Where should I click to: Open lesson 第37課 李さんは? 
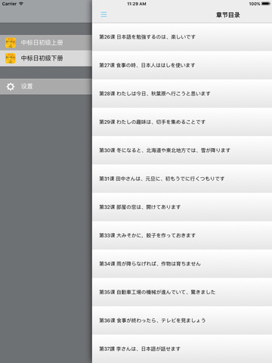coord(182,349)
